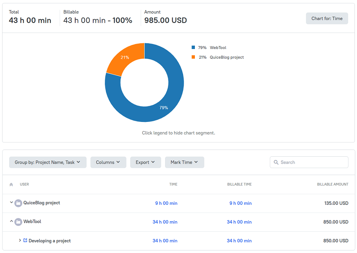The height and width of the screenshot is (253, 357).
Task: Focus the Search input field
Action: point(309,162)
